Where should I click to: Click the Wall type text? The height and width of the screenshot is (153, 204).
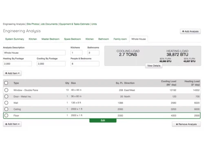pos(16,103)
